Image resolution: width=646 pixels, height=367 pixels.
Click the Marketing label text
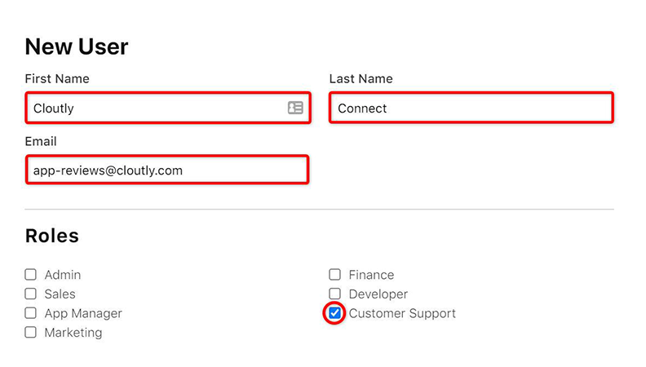[73, 333]
